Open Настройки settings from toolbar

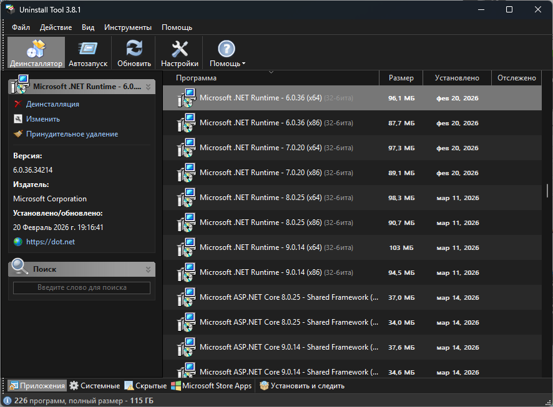(x=180, y=53)
